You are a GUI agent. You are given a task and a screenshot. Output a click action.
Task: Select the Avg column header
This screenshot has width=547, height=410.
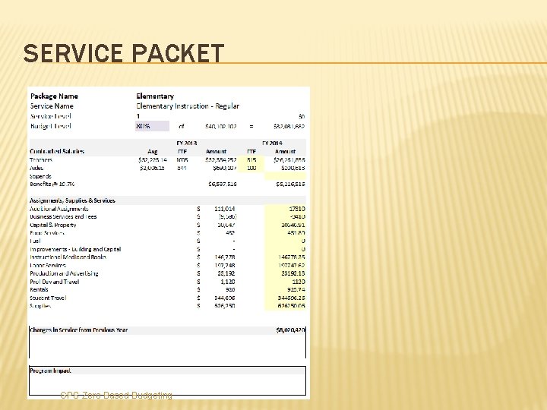pos(153,151)
